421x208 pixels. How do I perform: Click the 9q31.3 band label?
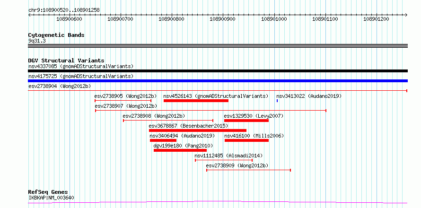point(37,41)
